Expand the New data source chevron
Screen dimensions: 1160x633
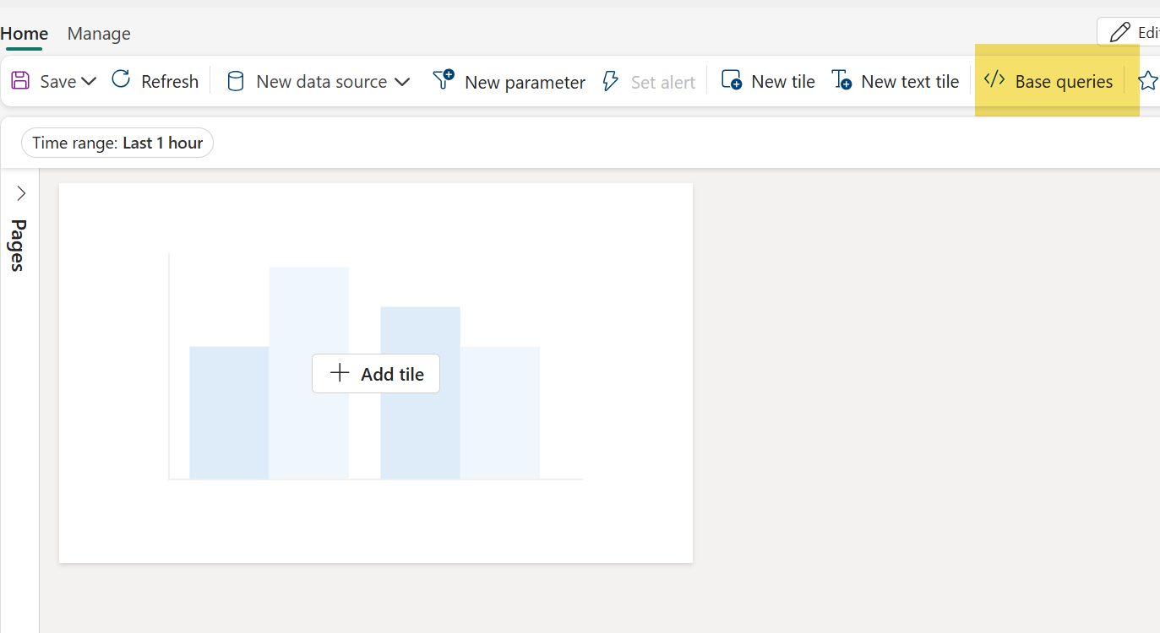(402, 82)
